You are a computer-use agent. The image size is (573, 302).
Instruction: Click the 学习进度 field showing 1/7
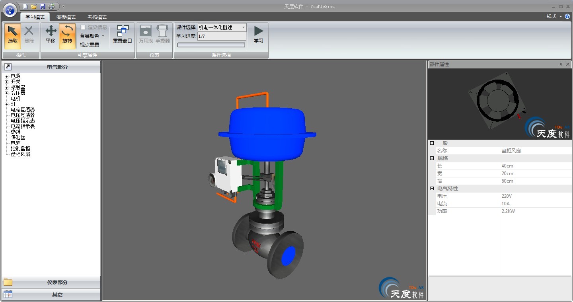[222, 36]
